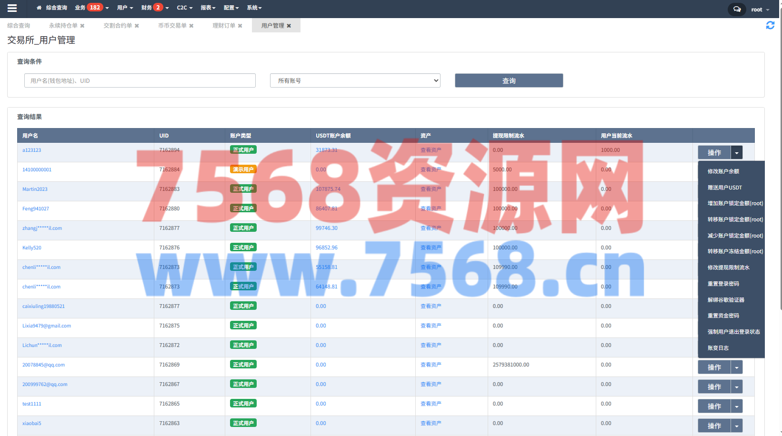Click the blue refresh icon
The height and width of the screenshot is (436, 782).
(770, 25)
